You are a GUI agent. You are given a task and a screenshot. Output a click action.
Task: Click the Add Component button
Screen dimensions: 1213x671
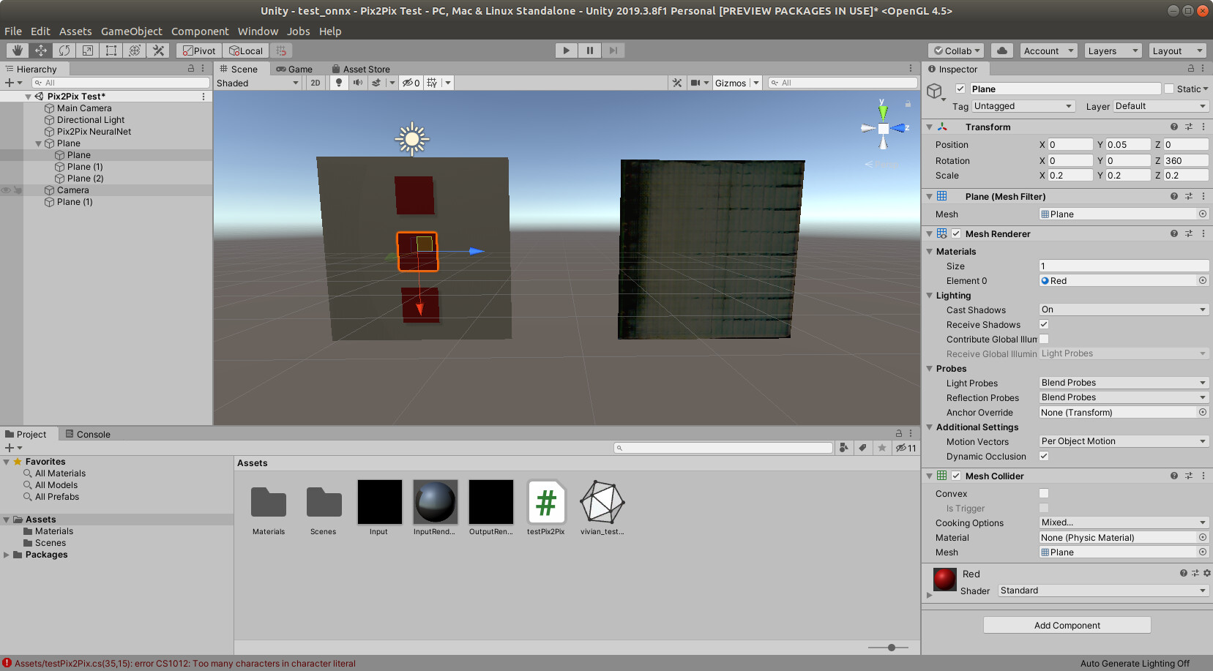1066,625
